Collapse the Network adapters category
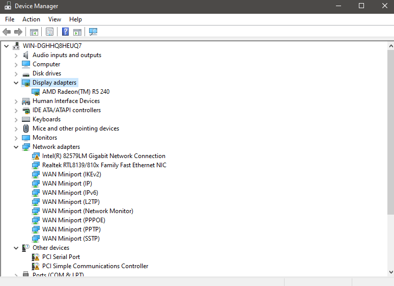The height and width of the screenshot is (286, 394). pos(16,147)
